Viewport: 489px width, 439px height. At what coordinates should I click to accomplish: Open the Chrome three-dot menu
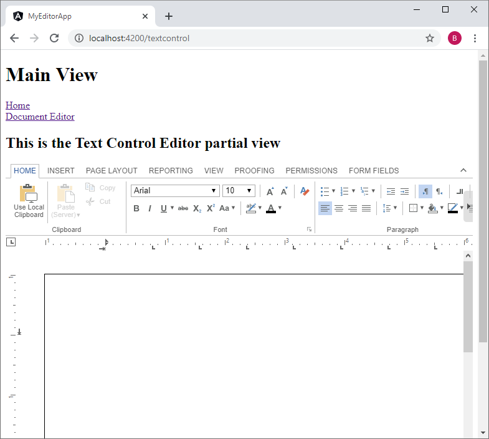pos(475,38)
